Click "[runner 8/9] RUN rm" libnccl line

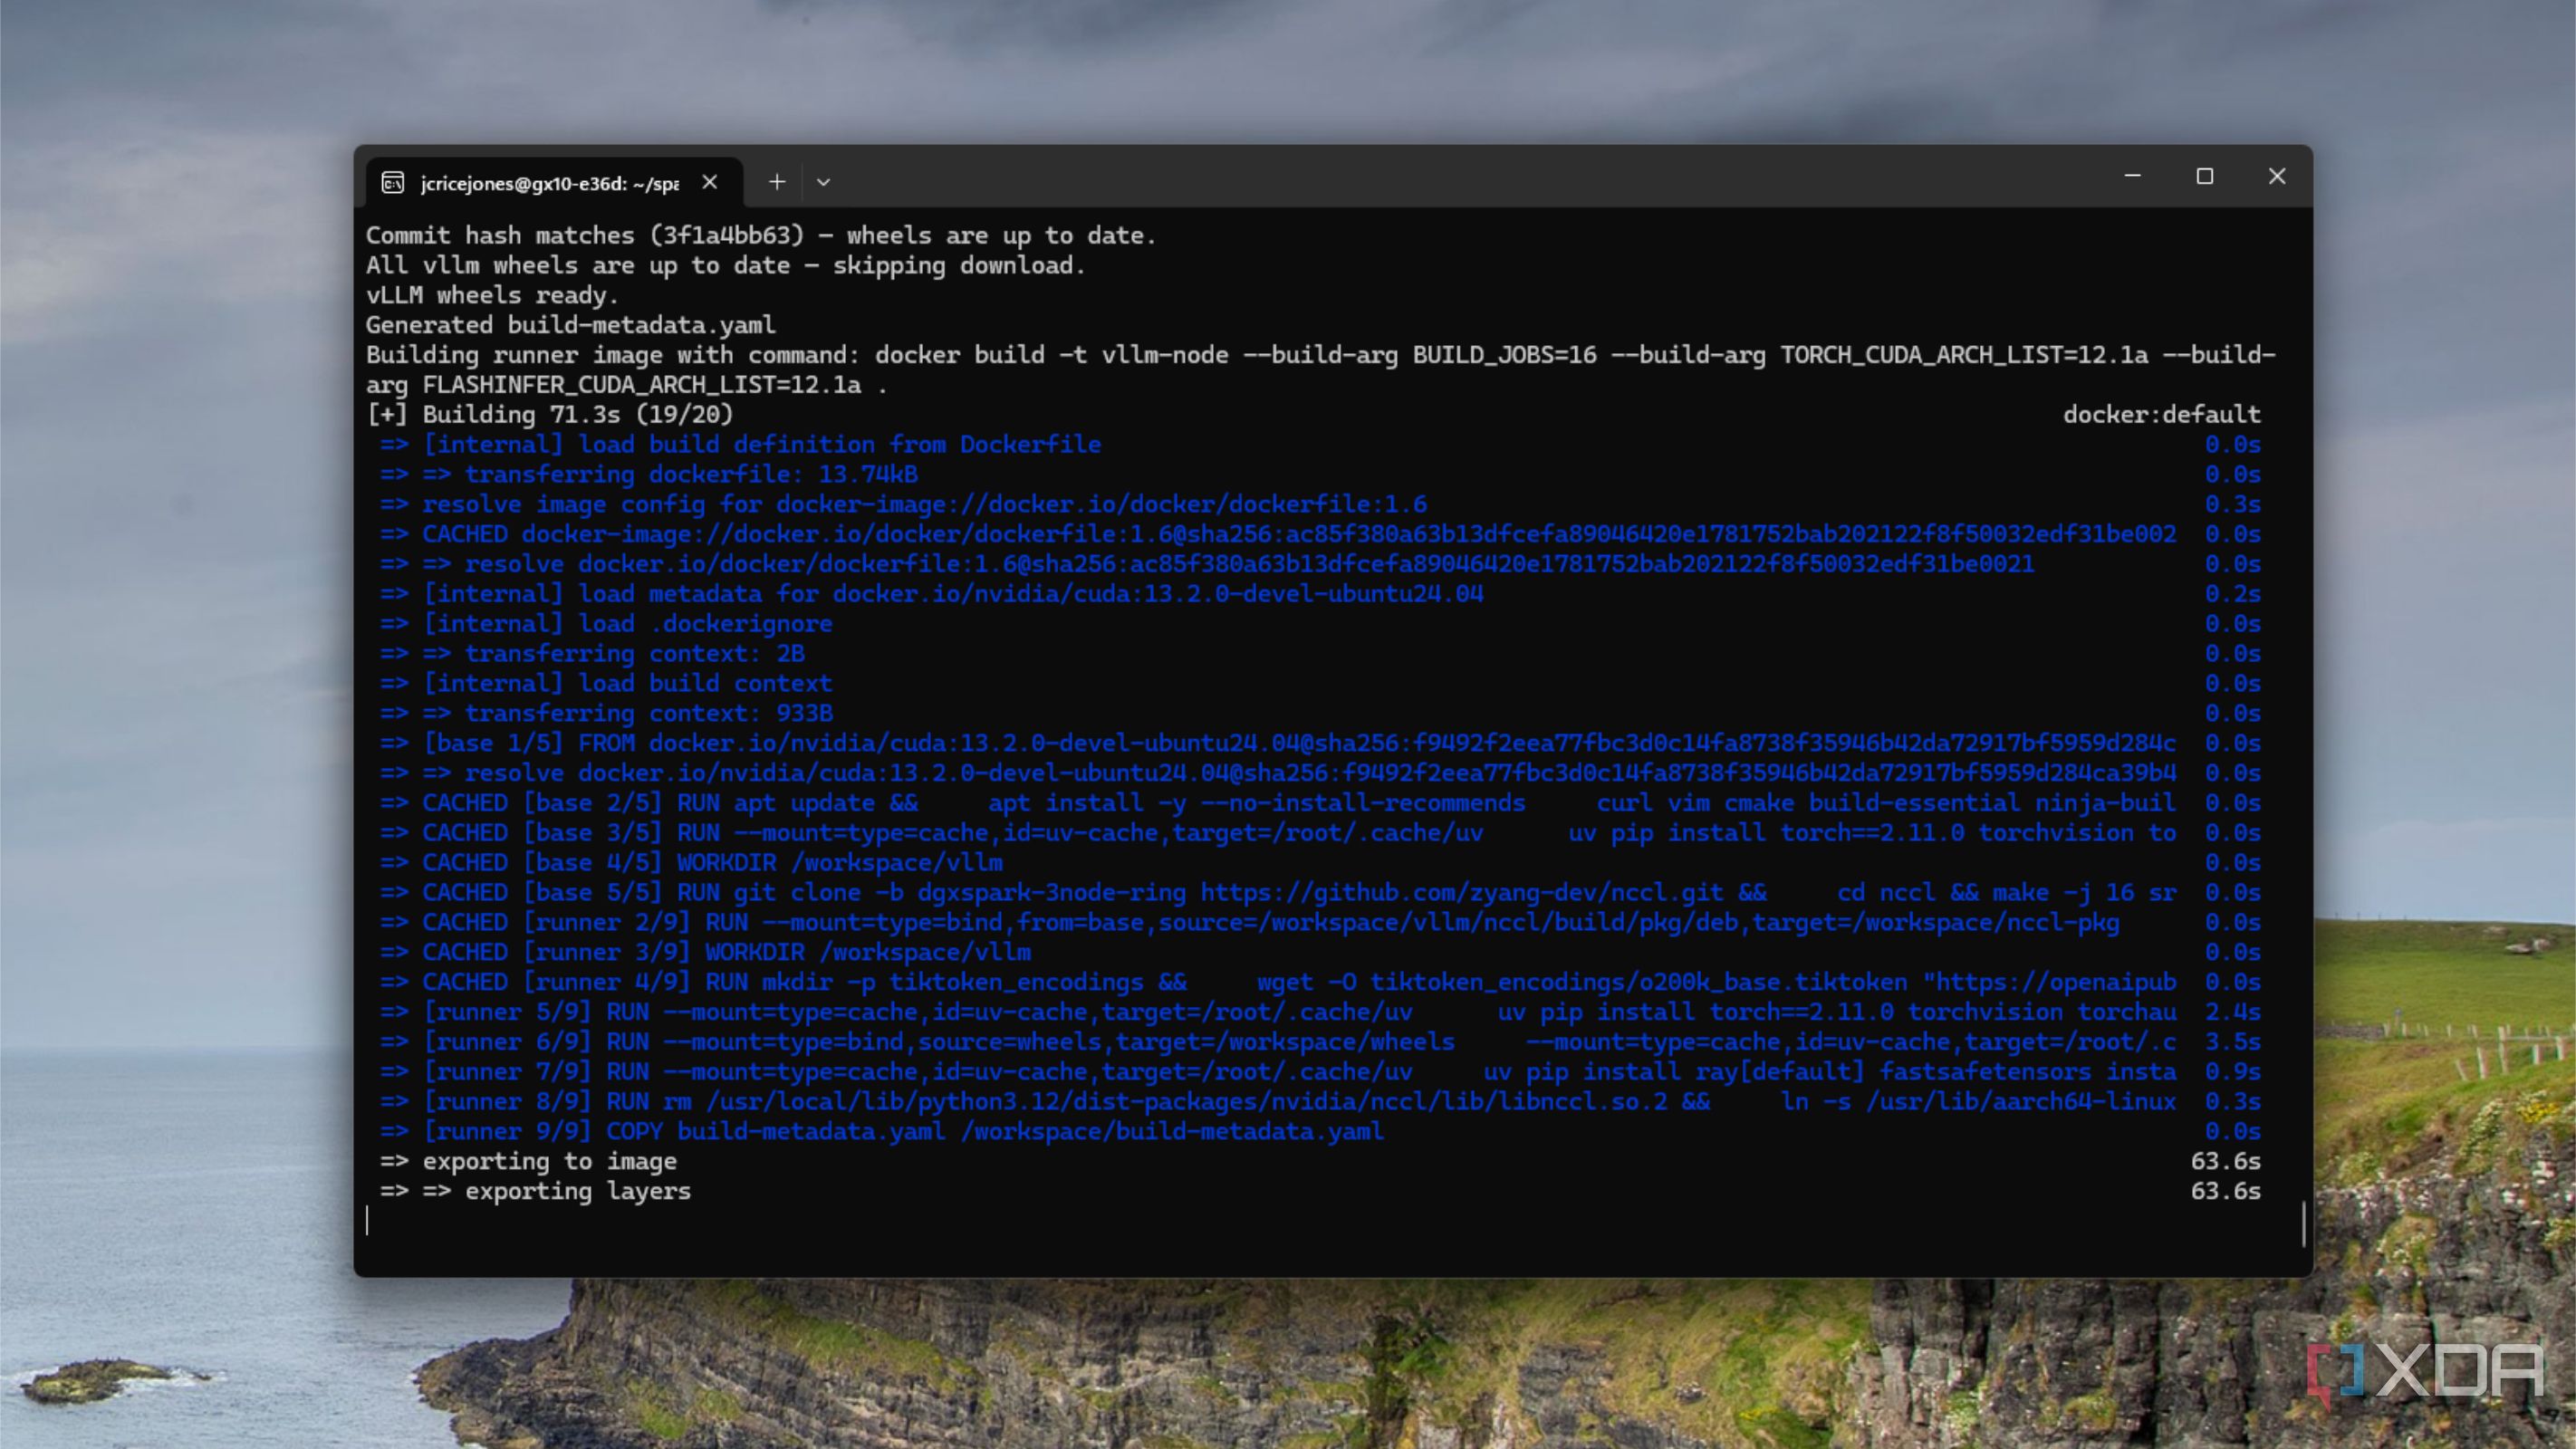click(x=1278, y=1102)
